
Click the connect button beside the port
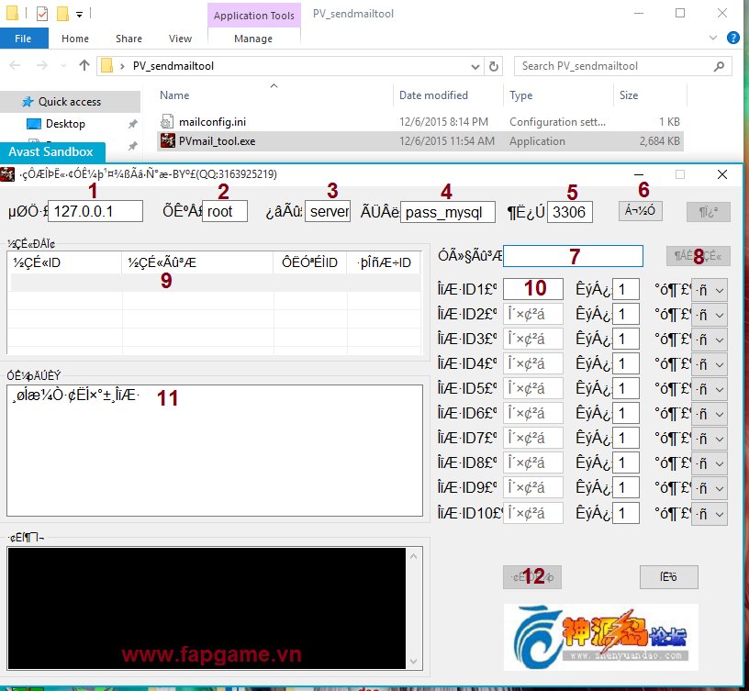(x=640, y=210)
